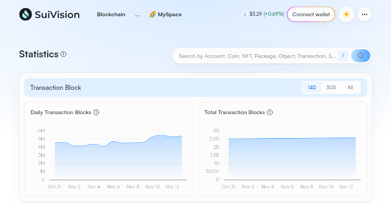This screenshot has height=204, width=391.
Task: Open the three-dot more options menu
Action: coord(364,15)
